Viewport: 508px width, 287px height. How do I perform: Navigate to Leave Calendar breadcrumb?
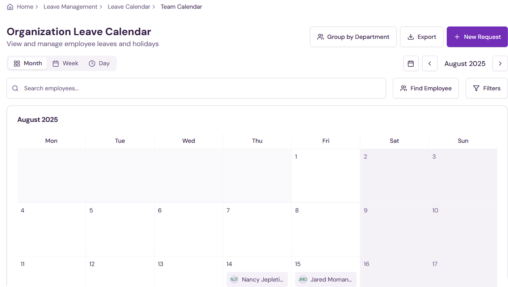click(x=129, y=7)
